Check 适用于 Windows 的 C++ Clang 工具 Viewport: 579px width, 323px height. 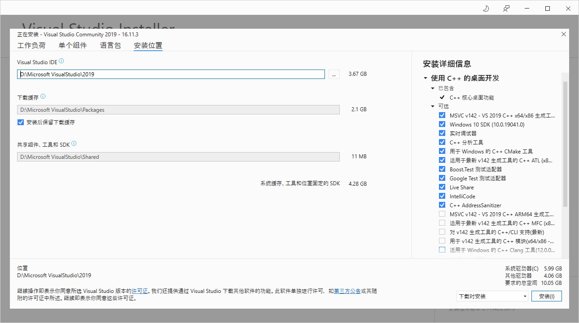(x=442, y=250)
